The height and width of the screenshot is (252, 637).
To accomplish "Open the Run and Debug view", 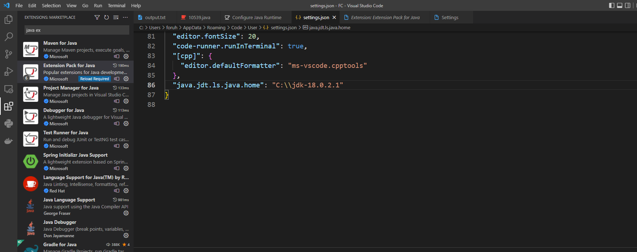I will [x=8, y=71].
